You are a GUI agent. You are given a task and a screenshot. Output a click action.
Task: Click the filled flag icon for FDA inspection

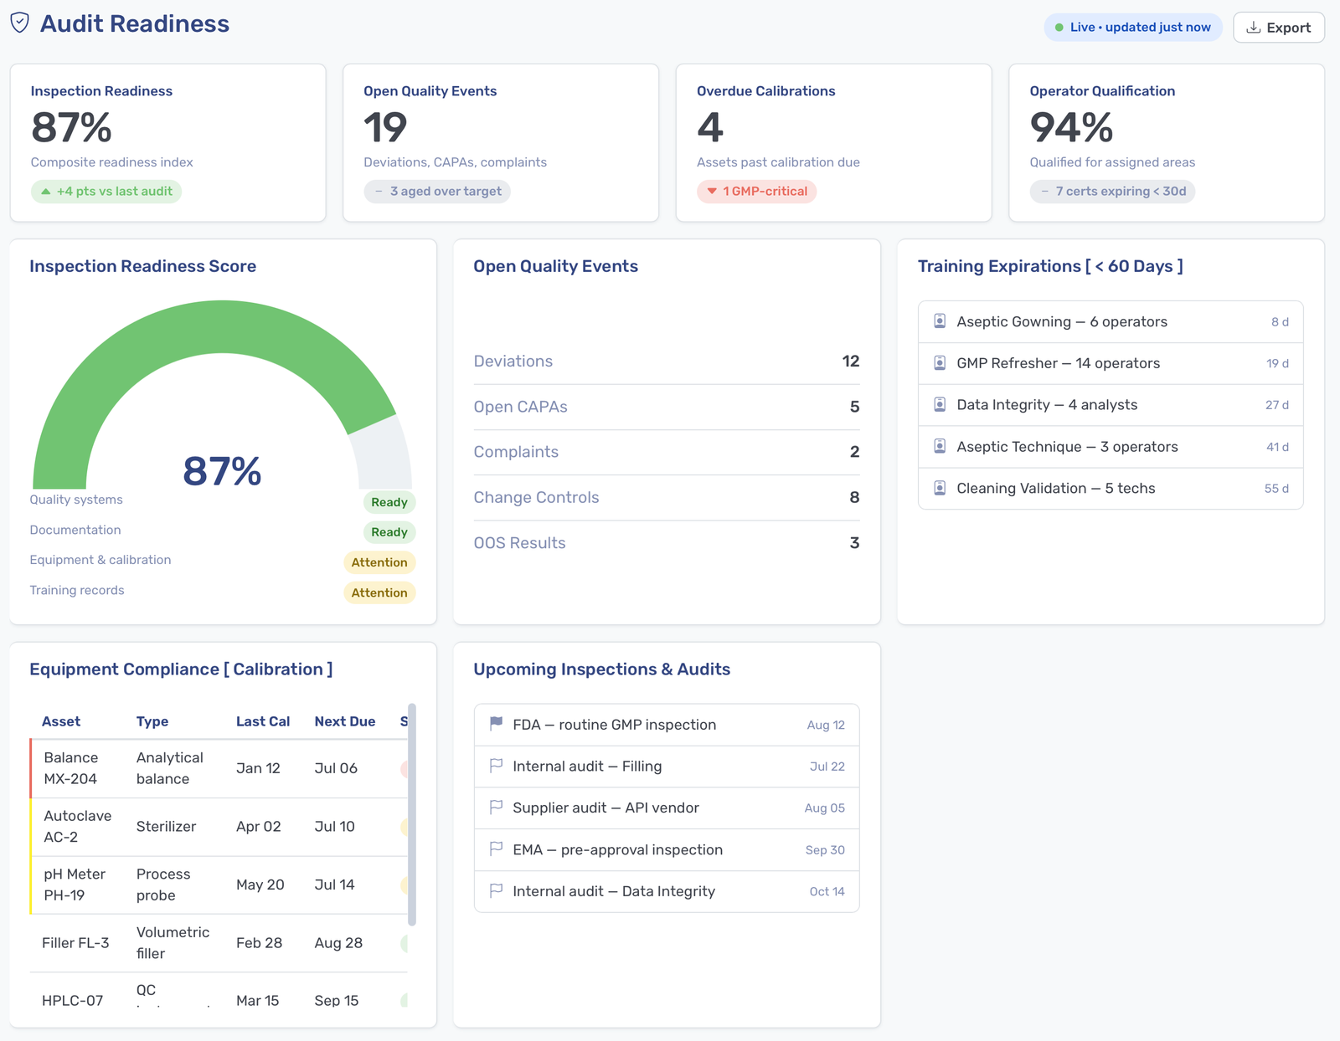[x=496, y=724]
